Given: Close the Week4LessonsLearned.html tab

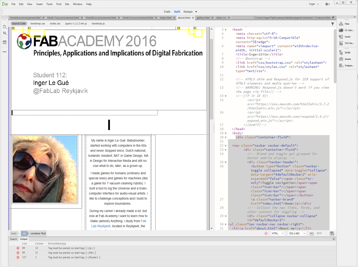Looking at the screenshot, I should tap(43, 18).
